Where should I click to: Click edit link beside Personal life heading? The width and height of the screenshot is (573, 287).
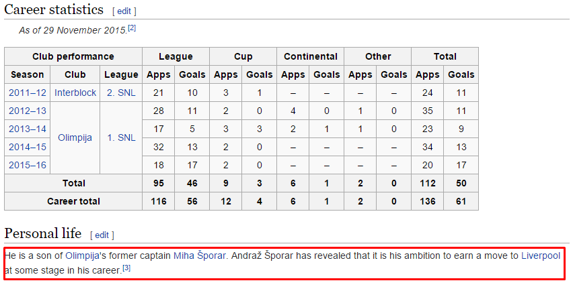pos(102,235)
